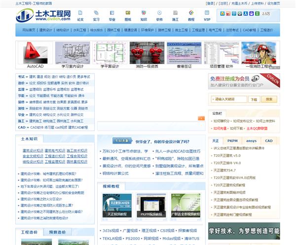Open 水利工程 in the blue navigation bar
This screenshot has height=245, width=296.
coord(79,30)
